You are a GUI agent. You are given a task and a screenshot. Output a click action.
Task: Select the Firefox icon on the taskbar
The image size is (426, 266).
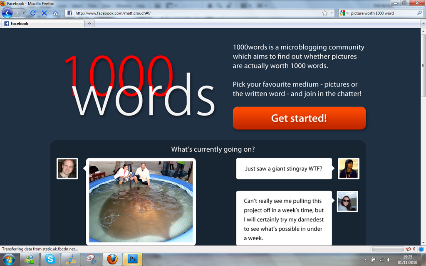[112, 259]
